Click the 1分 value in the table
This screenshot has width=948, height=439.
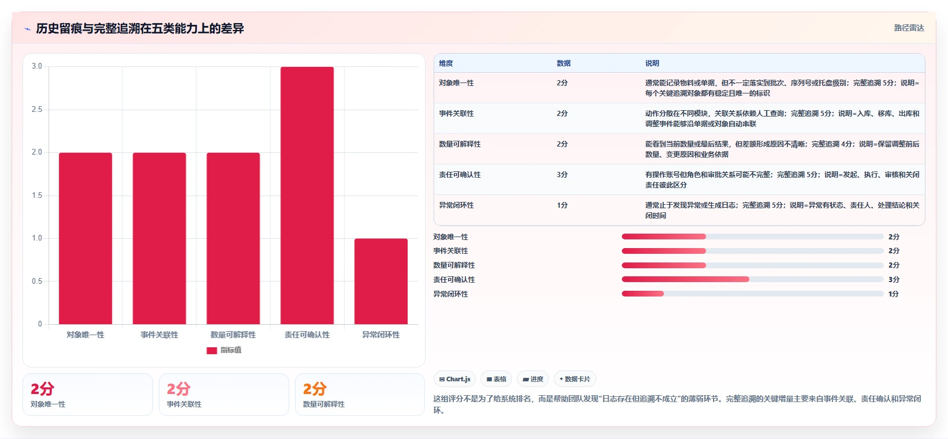click(x=562, y=205)
